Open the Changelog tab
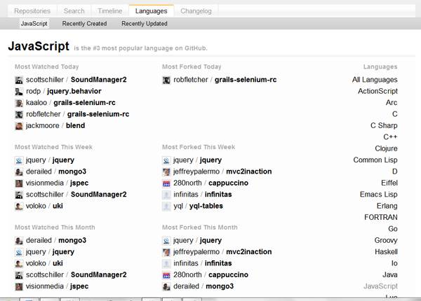 click(x=196, y=11)
